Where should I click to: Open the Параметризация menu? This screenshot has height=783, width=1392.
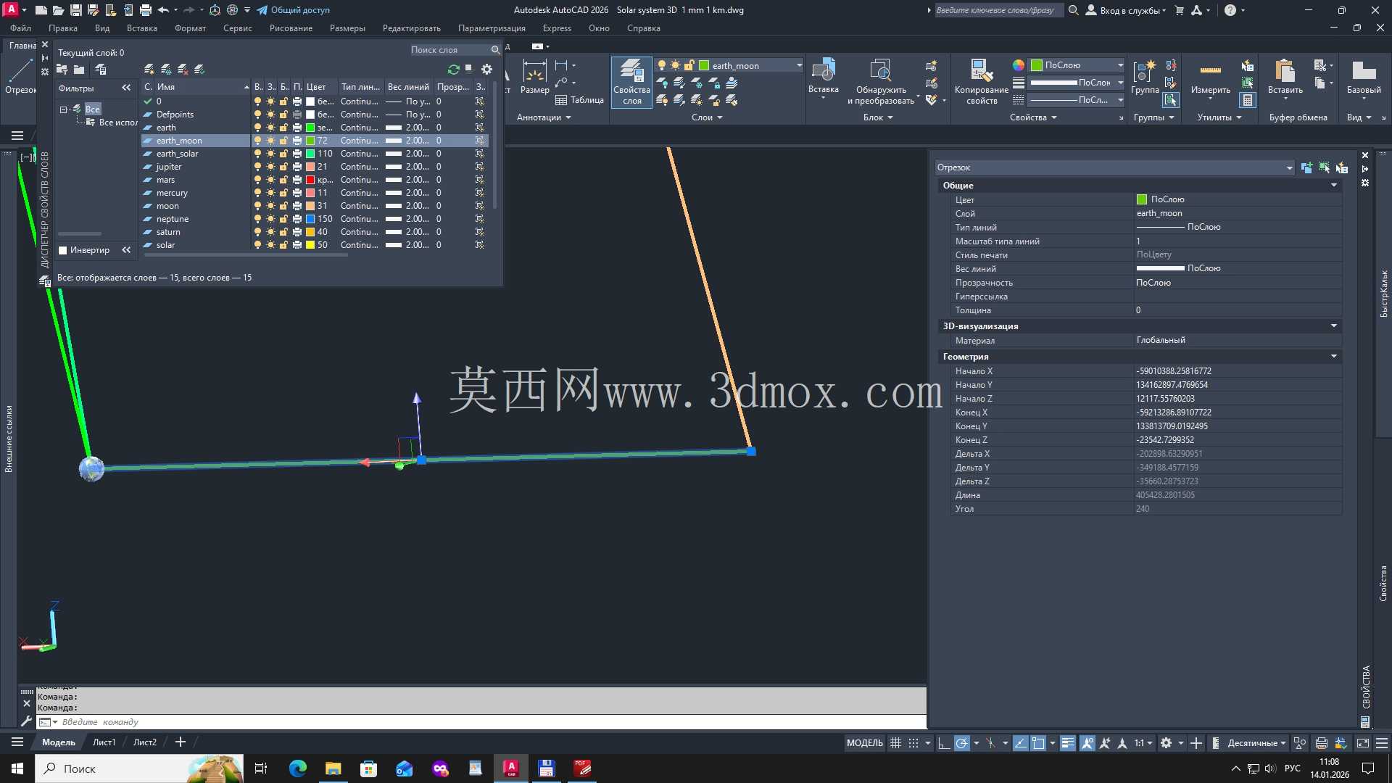pos(492,28)
